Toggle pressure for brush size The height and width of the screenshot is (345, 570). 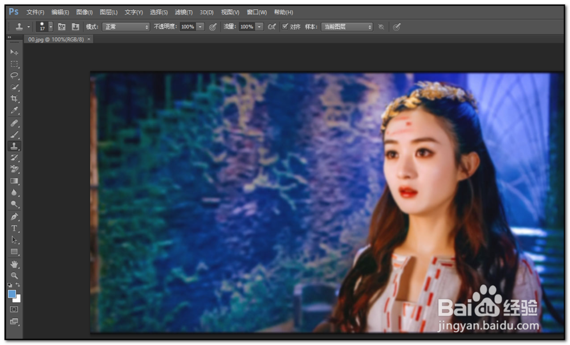point(397,27)
